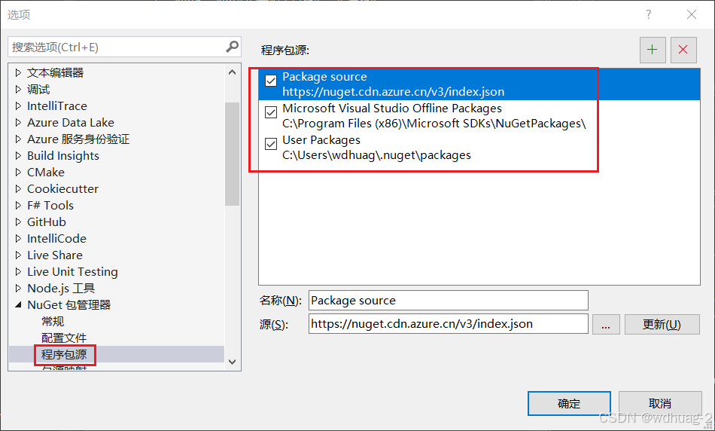
Task: Remove selected package source with red X
Action: (x=683, y=50)
